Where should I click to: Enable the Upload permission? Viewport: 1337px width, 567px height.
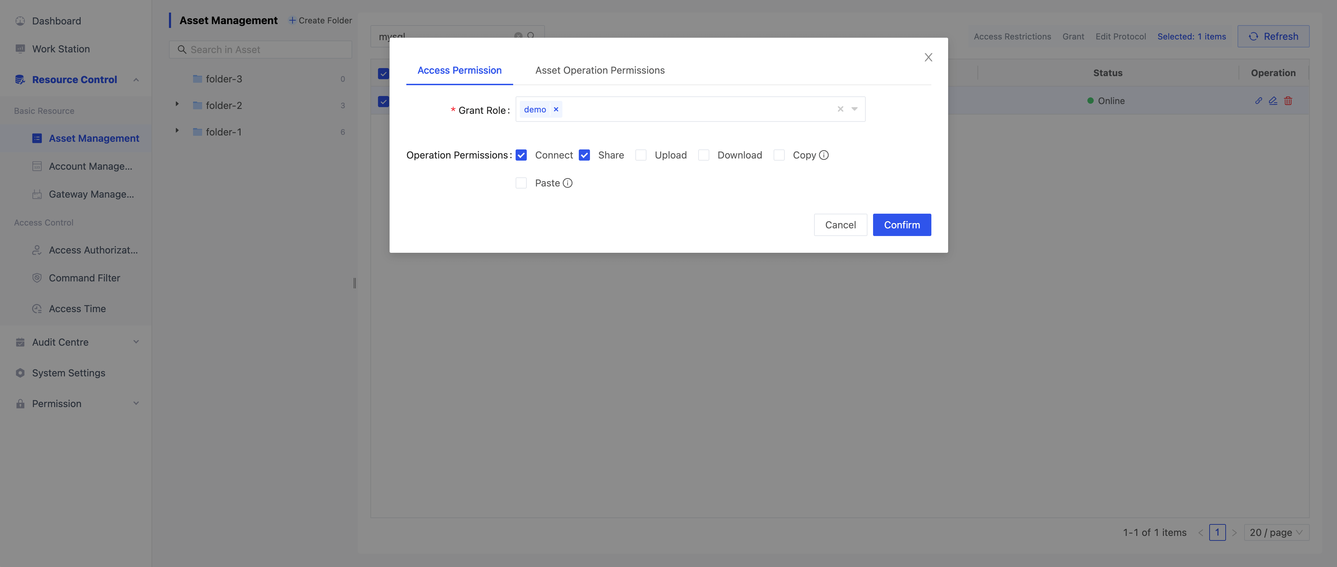click(641, 155)
